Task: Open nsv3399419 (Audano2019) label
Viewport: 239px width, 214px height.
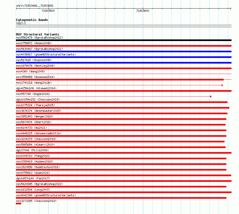Action: click(x=35, y=161)
